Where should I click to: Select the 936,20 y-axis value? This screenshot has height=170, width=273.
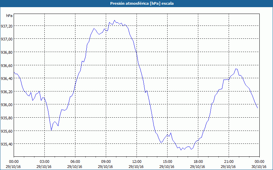point(6,92)
